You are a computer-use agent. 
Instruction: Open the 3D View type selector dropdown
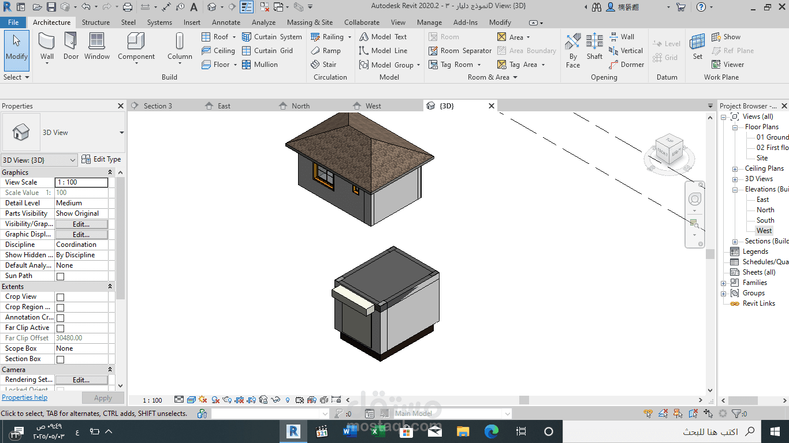pyautogui.click(x=121, y=133)
